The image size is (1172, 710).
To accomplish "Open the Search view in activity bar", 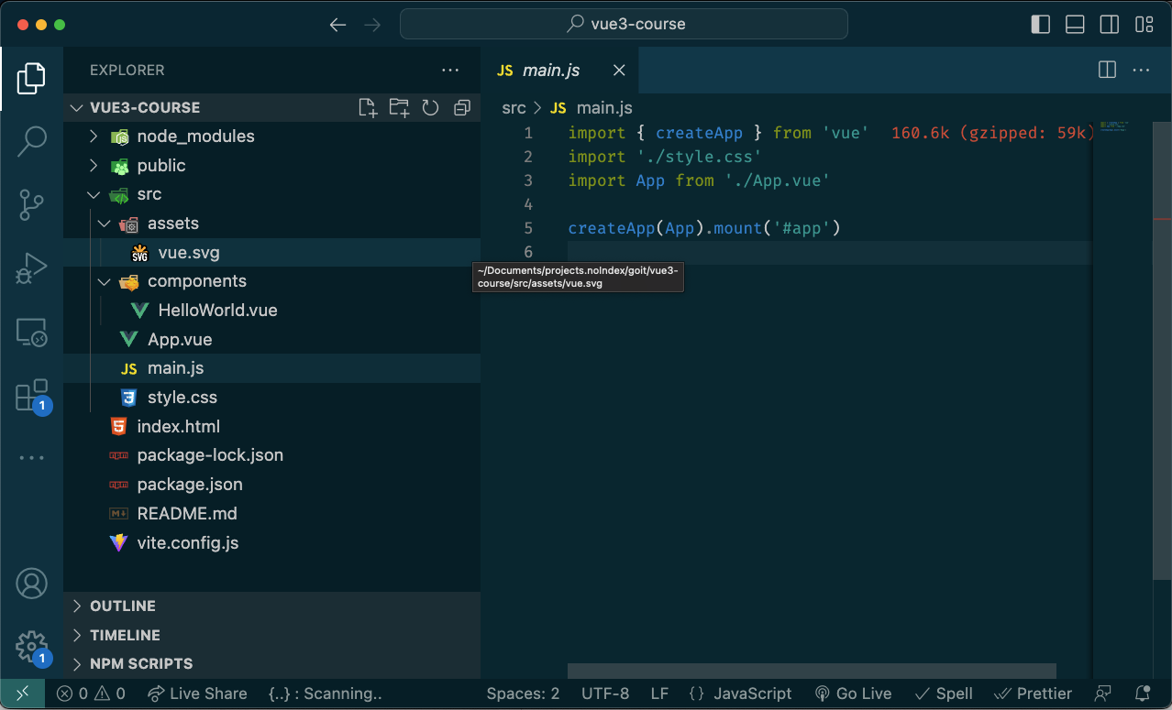I will [x=31, y=140].
